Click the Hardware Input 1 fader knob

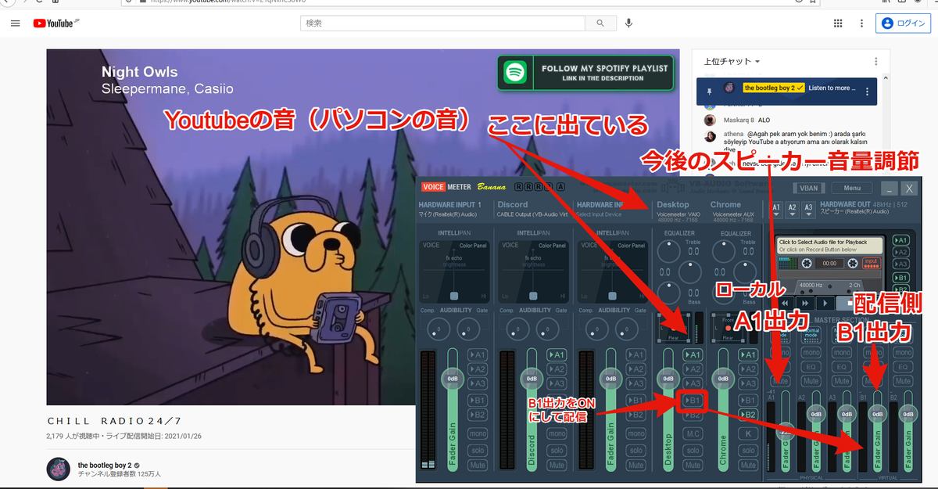453,379
